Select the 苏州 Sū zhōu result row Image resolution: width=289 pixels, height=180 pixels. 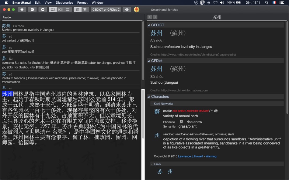71,27
